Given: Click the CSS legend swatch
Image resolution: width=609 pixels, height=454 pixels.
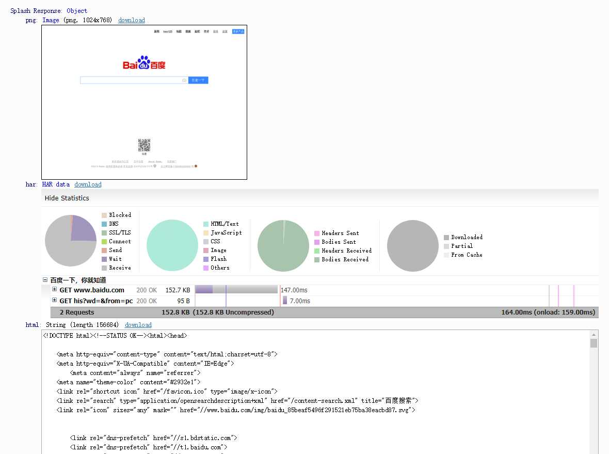Looking at the screenshot, I should [x=206, y=241].
